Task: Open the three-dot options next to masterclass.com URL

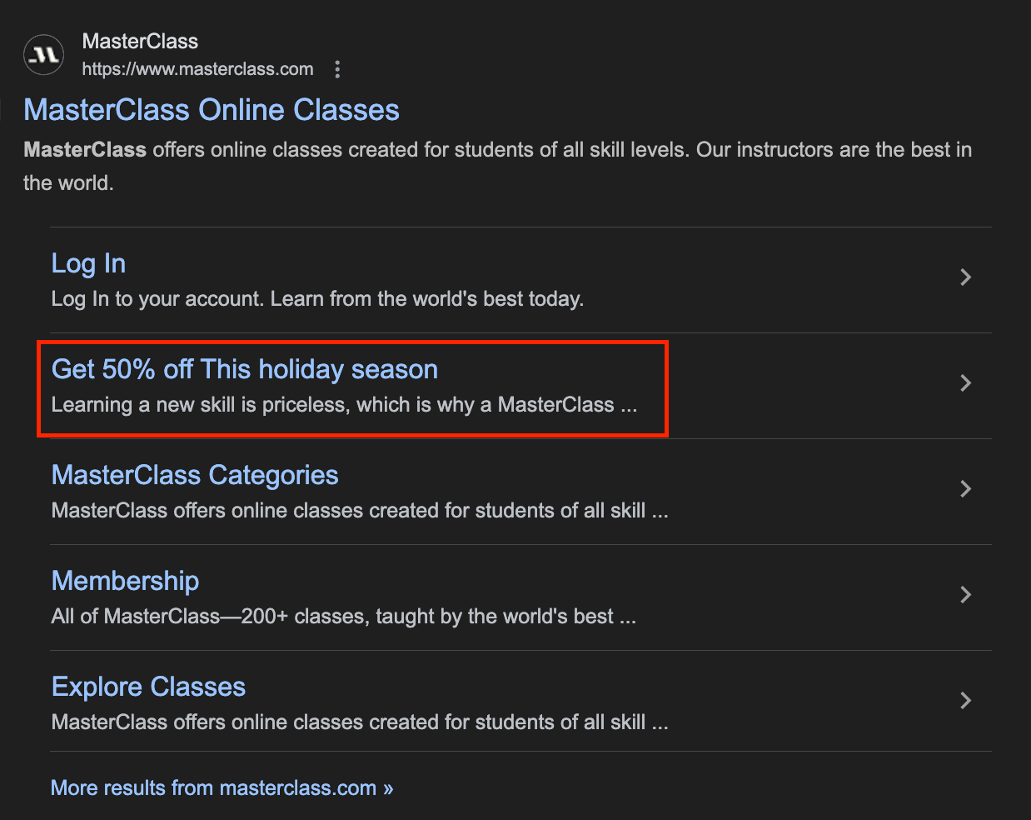Action: click(x=337, y=69)
